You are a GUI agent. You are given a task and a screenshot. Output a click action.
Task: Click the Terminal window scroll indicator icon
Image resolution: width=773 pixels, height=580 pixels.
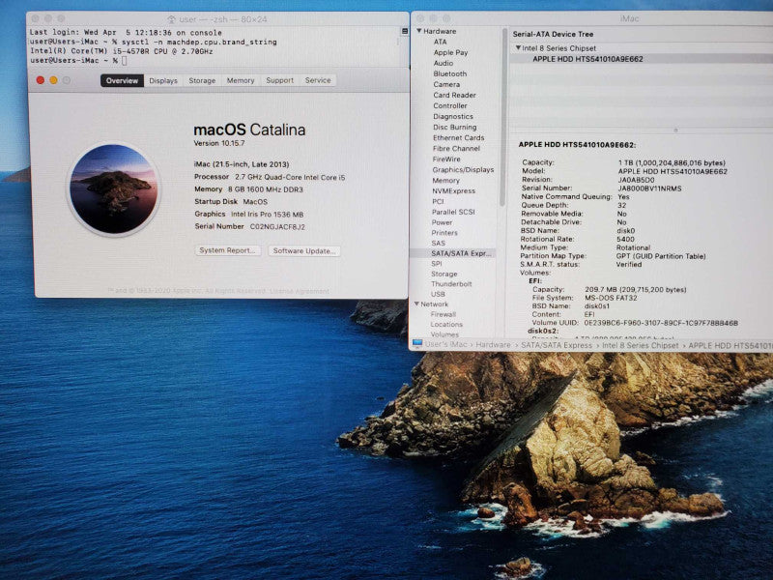point(404,31)
